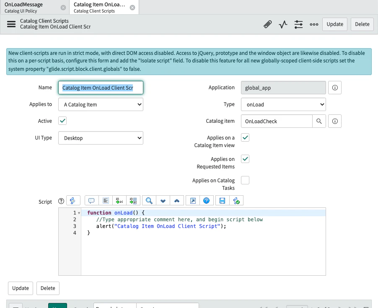Click Find Next down arrow
Image resolution: width=378 pixels, height=308 pixels.
pos(163,200)
